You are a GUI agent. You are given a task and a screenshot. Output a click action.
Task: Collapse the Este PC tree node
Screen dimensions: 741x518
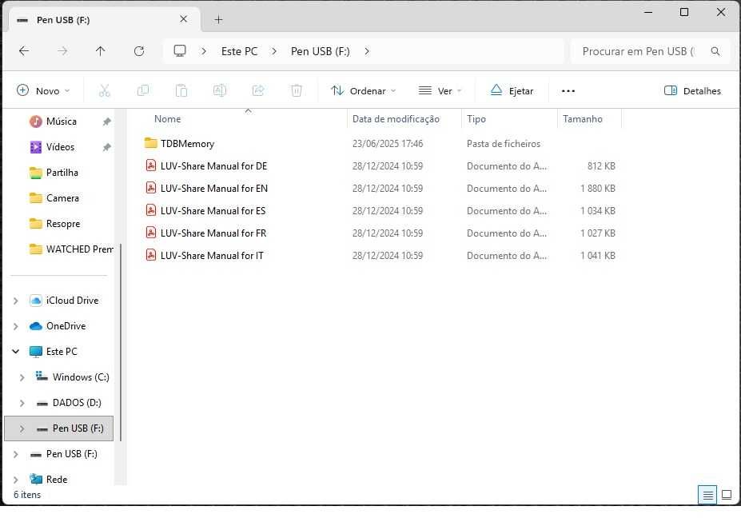(16, 352)
